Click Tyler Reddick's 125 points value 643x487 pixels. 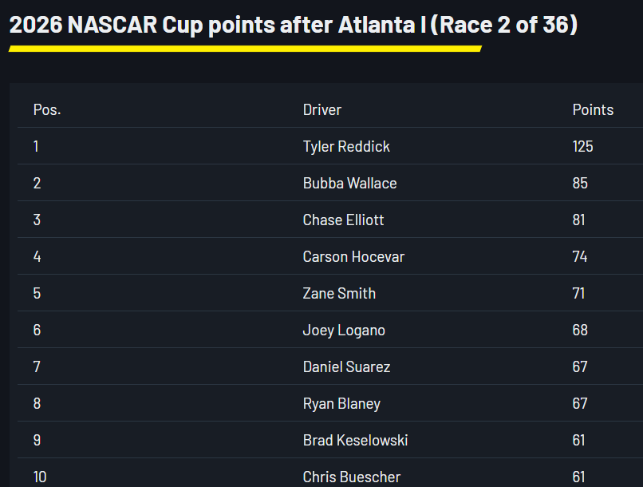tap(583, 147)
